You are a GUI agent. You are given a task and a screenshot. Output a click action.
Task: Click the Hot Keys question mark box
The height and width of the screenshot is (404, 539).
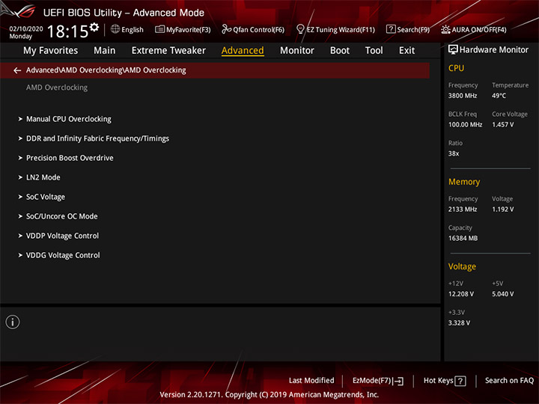pos(460,381)
